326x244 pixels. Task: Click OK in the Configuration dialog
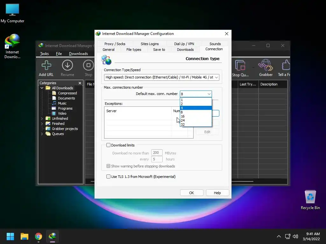coord(191,193)
